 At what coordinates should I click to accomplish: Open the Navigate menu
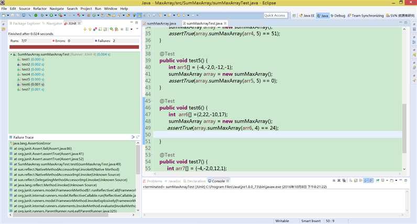pos(57,8)
